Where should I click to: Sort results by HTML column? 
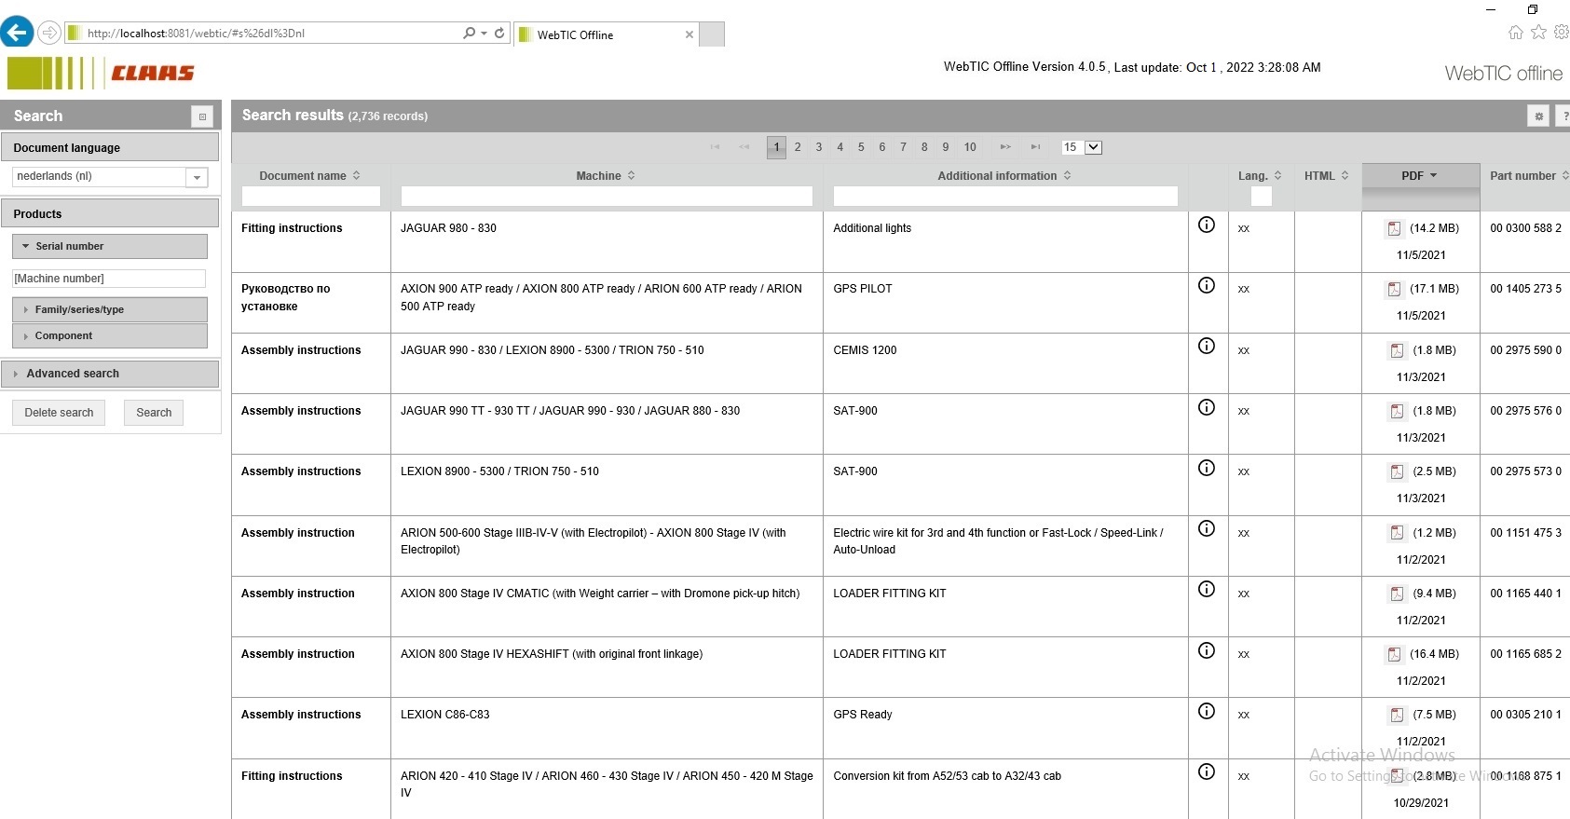(1327, 175)
